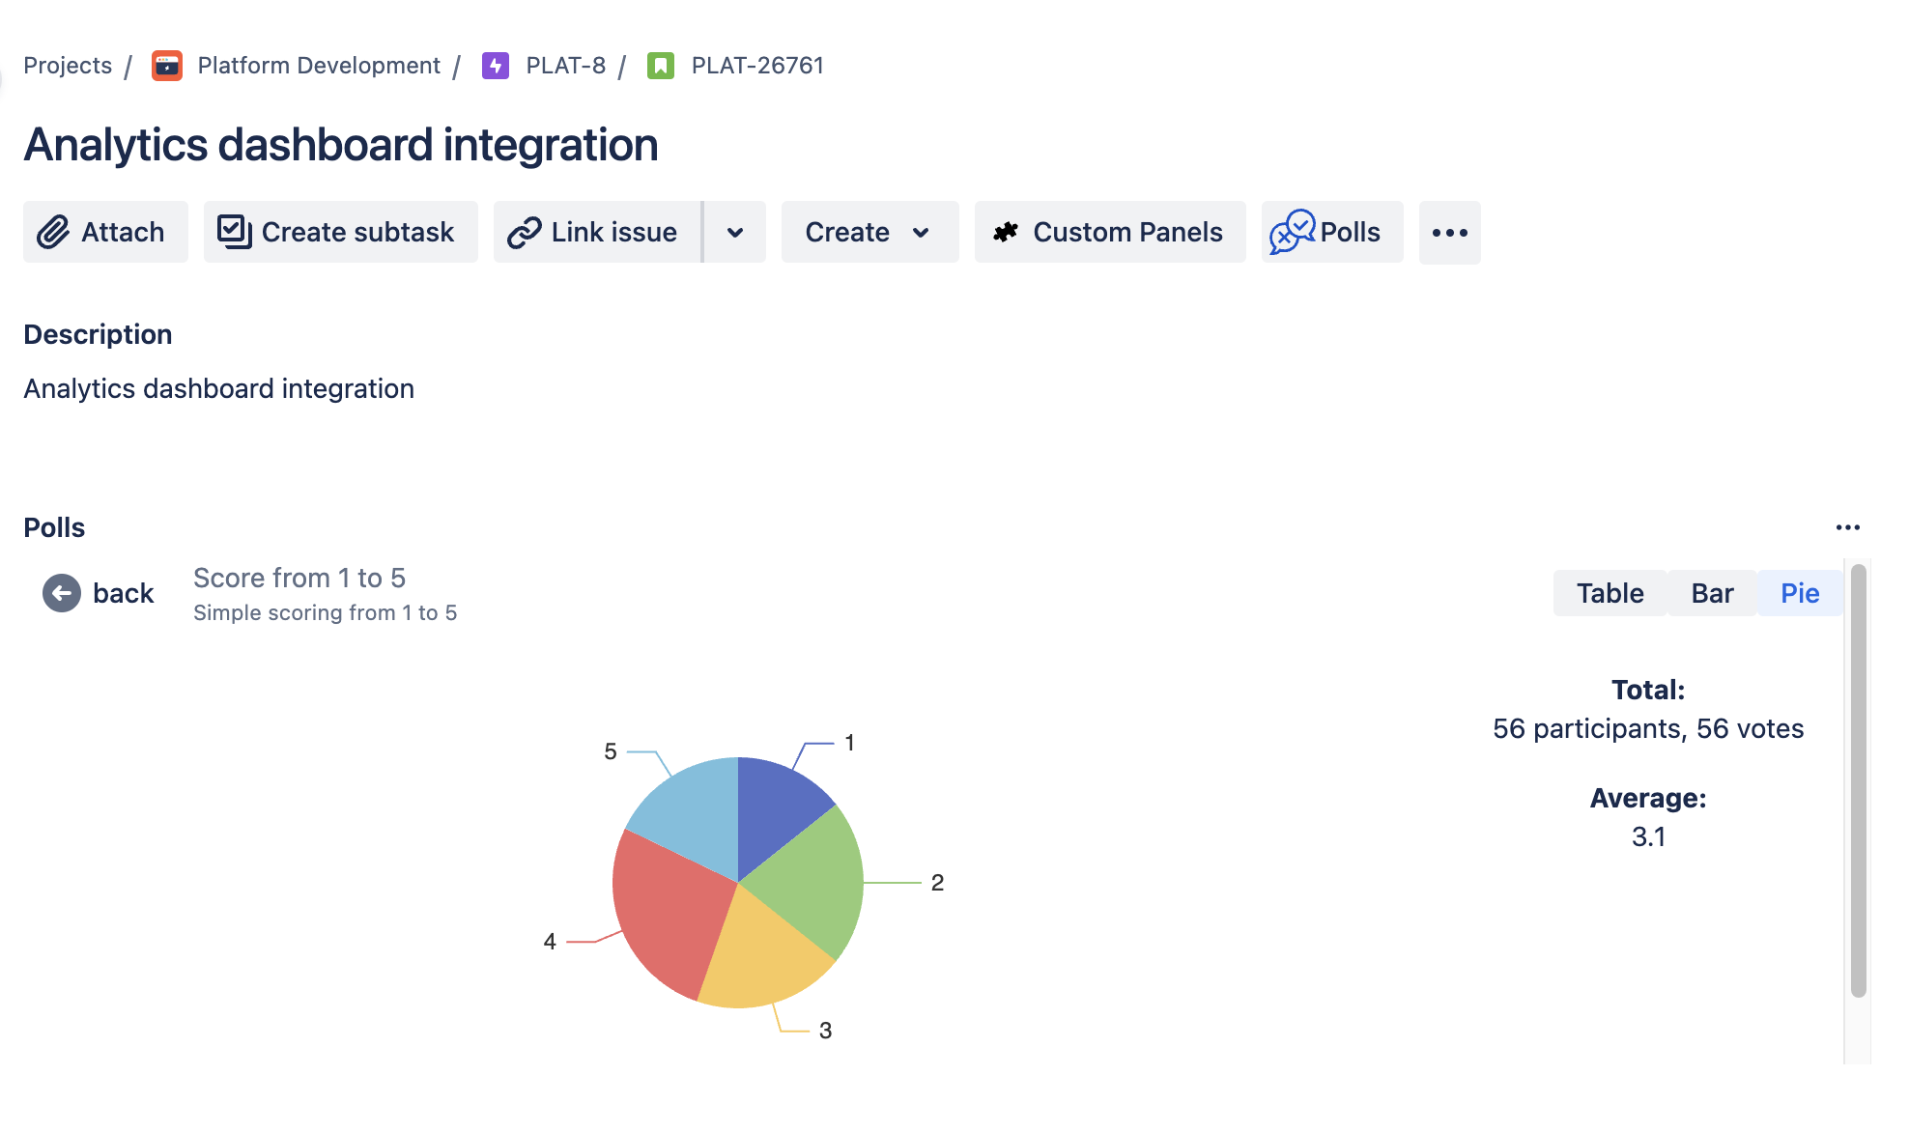The width and height of the screenshot is (1909, 1132).
Task: Switch the poll view to Table
Action: (1609, 593)
